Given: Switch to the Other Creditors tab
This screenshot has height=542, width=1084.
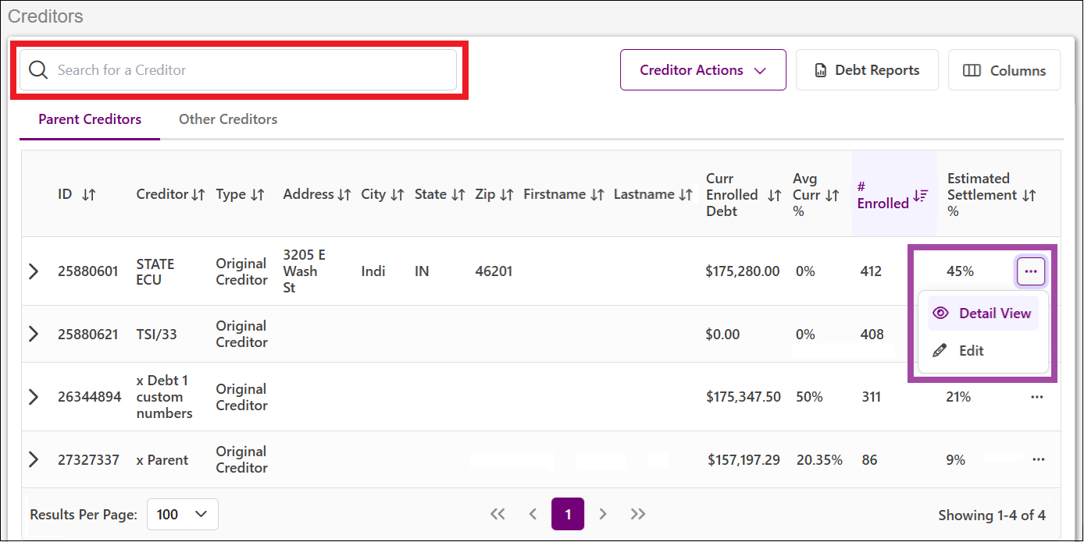Looking at the screenshot, I should click(x=228, y=119).
